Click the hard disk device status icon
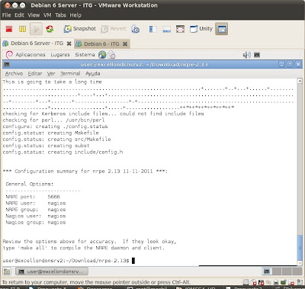 click(246, 282)
